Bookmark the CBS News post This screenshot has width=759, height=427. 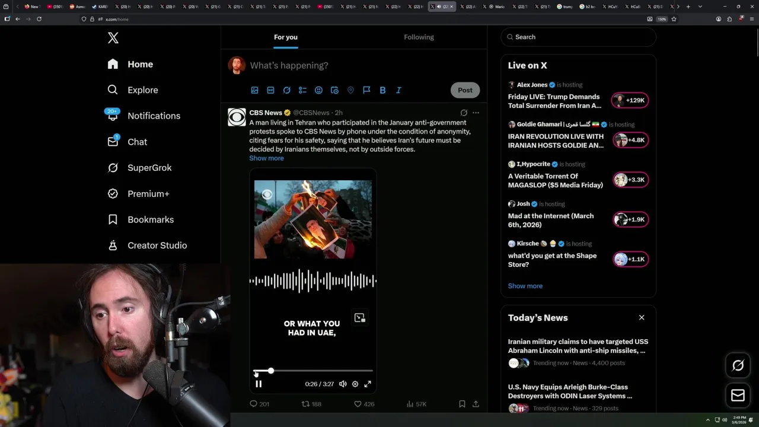[x=462, y=404]
